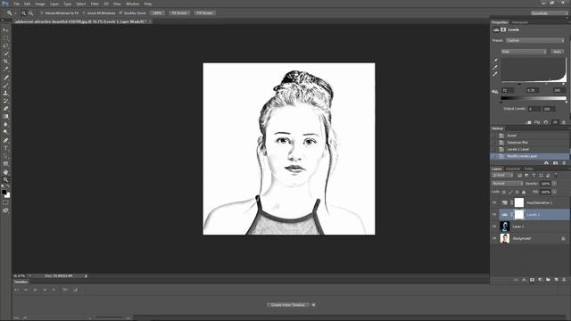Hide the Background layer
Viewport: 571px width, 321px height.
494,238
